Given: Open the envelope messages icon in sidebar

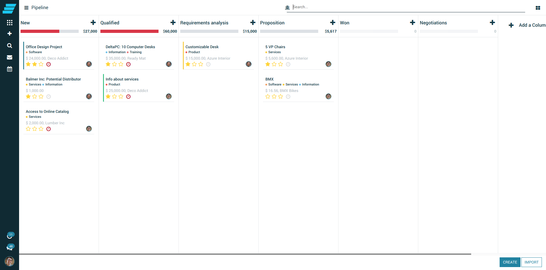Looking at the screenshot, I should tap(9, 57).
